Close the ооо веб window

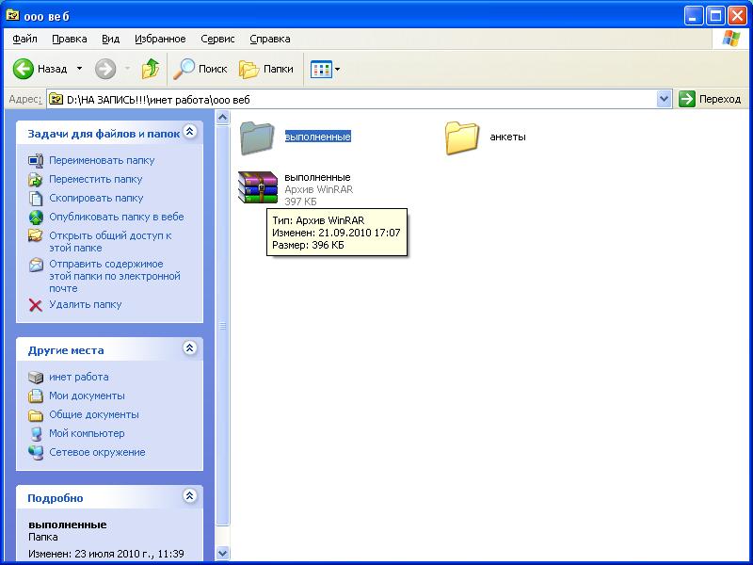[x=737, y=16]
